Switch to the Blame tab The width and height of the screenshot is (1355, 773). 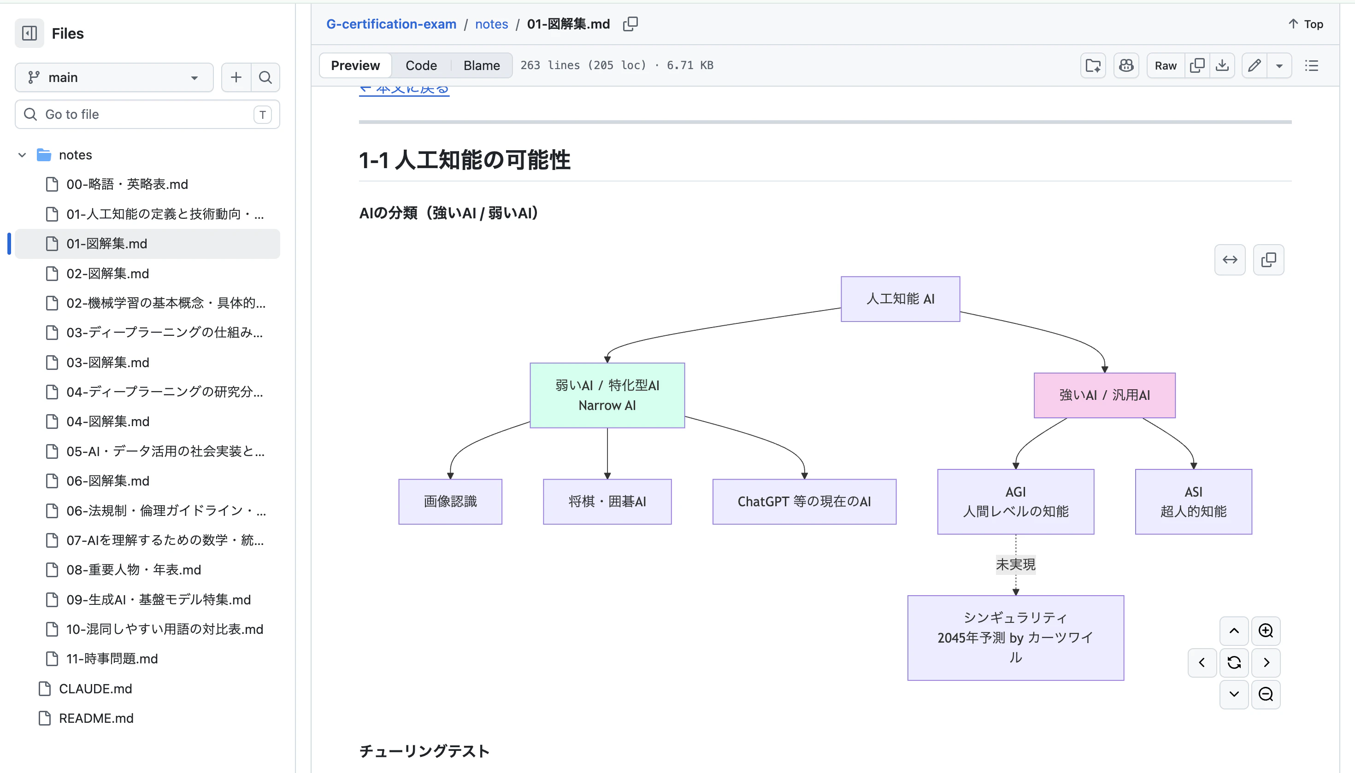tap(481, 65)
